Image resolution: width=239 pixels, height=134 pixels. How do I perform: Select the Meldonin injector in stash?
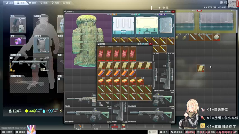(x=209, y=37)
